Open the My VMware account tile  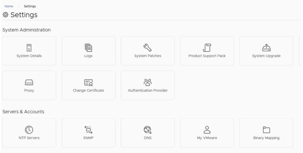pyautogui.click(x=207, y=133)
